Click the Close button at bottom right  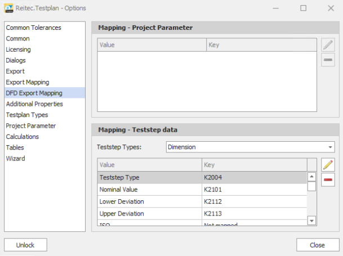point(317,245)
